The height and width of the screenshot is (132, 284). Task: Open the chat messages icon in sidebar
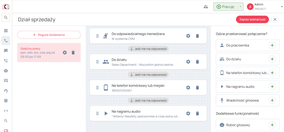6,51
